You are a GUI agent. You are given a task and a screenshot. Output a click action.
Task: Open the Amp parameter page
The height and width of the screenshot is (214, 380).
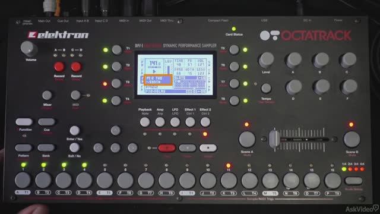point(160,122)
